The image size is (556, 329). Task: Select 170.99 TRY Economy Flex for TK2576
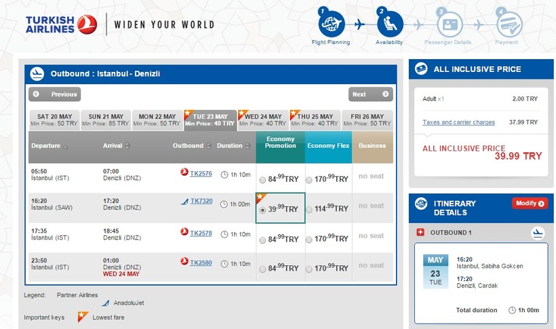[x=309, y=180]
